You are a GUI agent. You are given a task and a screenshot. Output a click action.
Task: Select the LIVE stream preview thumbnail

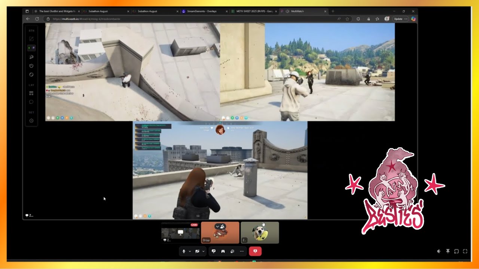coord(180,232)
